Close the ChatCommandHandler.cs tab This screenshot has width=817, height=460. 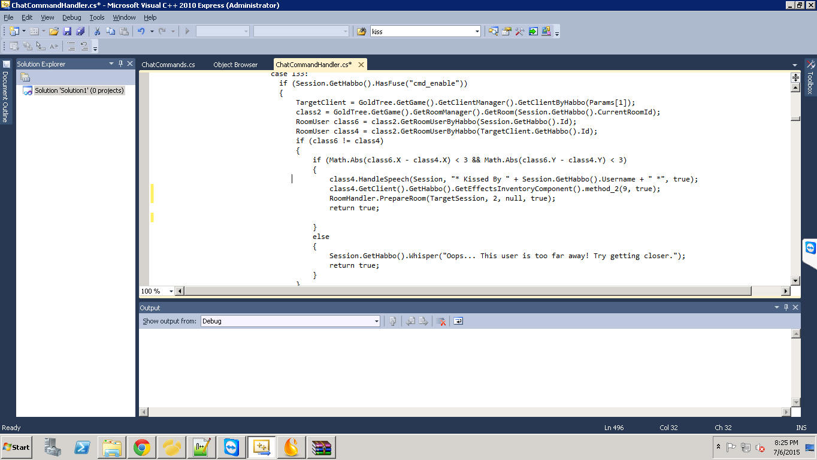361,64
